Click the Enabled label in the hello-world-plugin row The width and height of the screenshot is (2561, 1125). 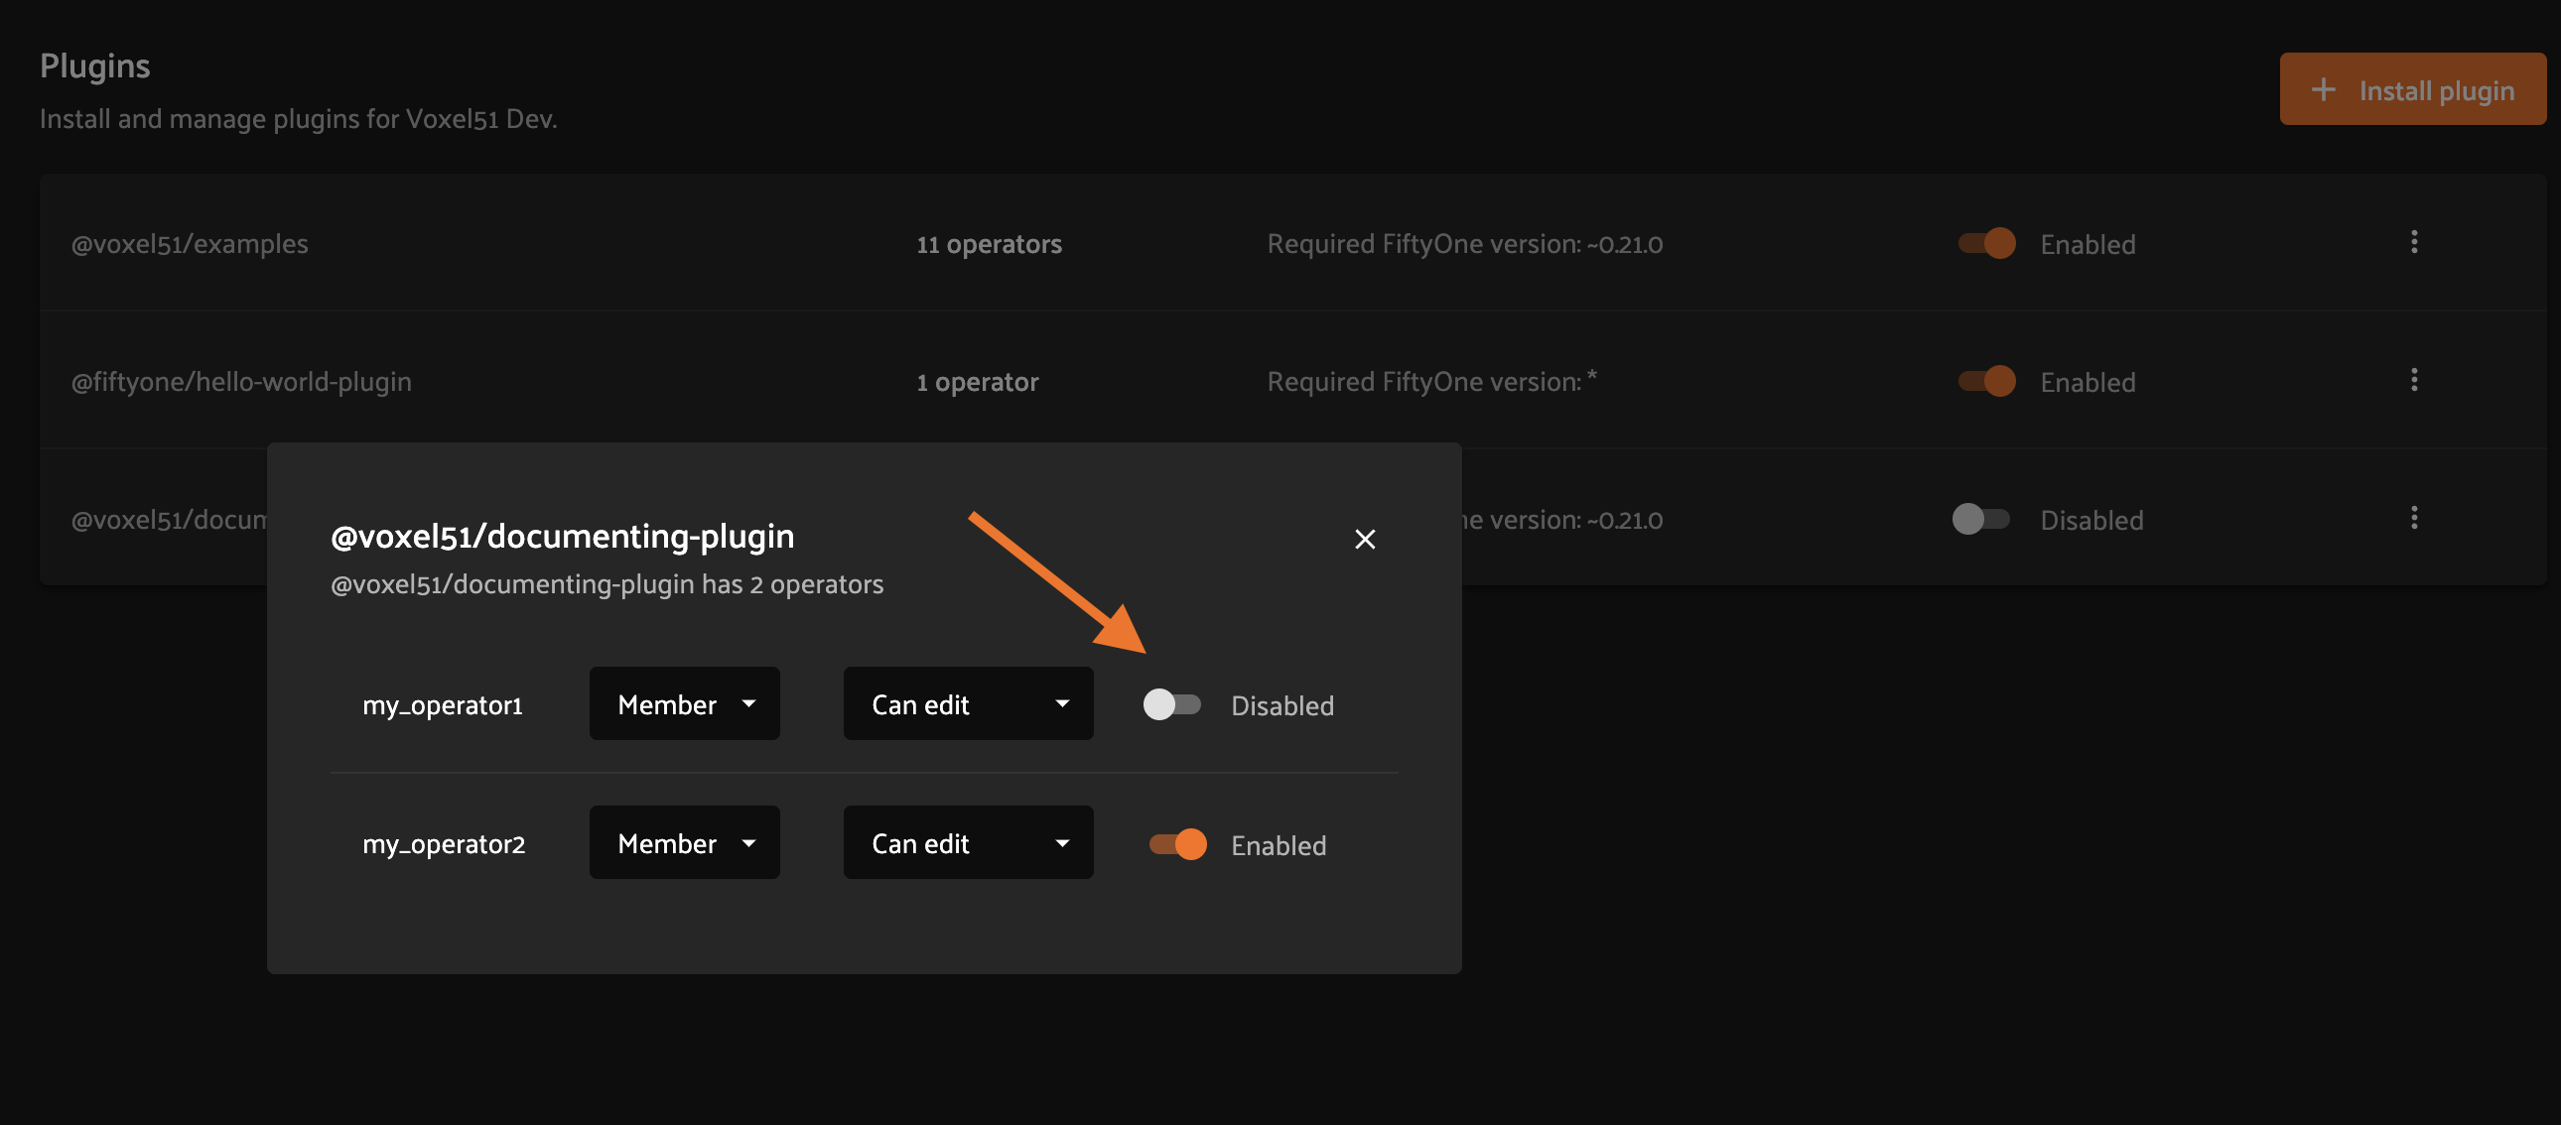pyautogui.click(x=2088, y=383)
